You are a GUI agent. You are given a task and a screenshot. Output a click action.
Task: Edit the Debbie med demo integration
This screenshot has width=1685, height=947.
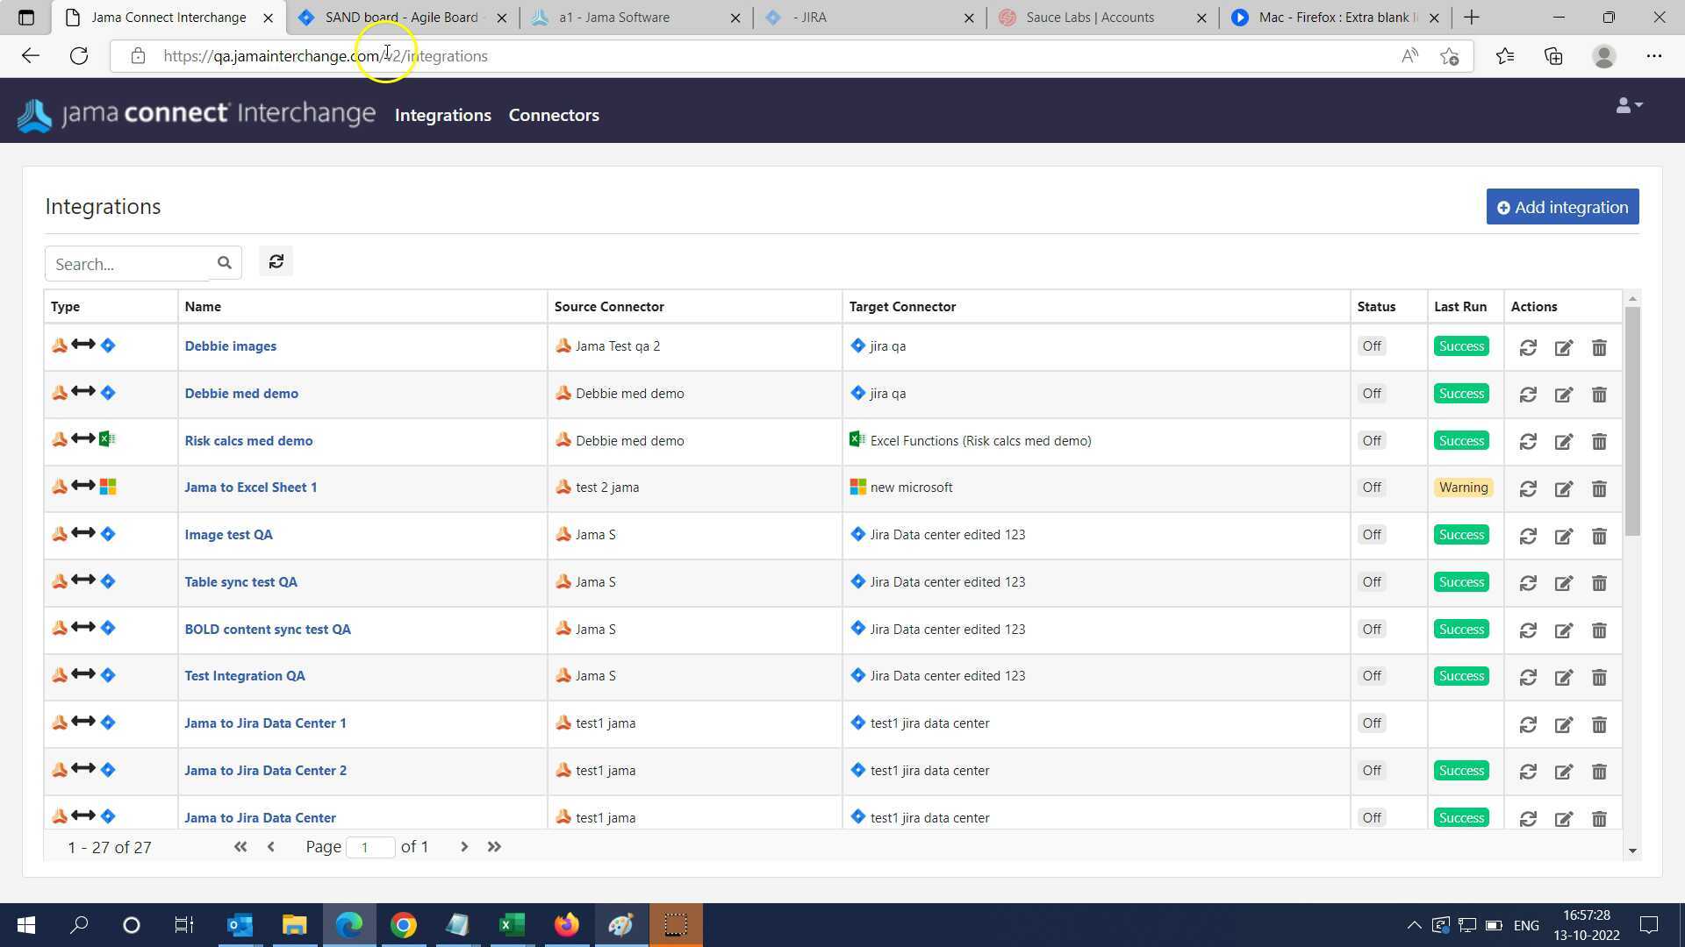1564,395
